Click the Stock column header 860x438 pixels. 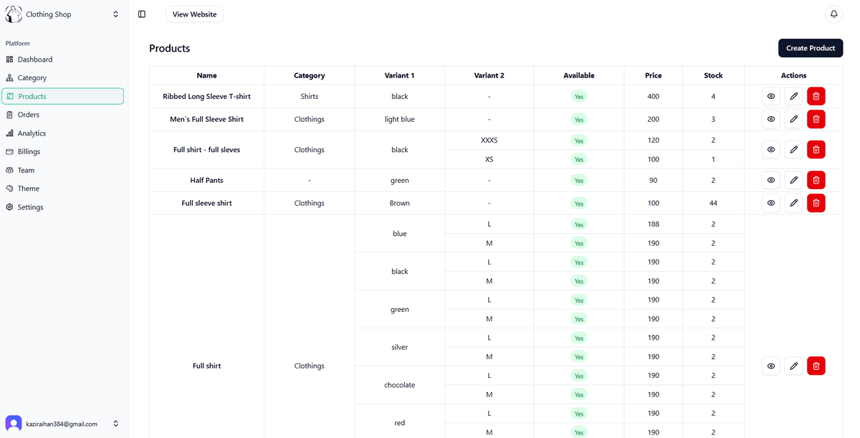pos(713,75)
